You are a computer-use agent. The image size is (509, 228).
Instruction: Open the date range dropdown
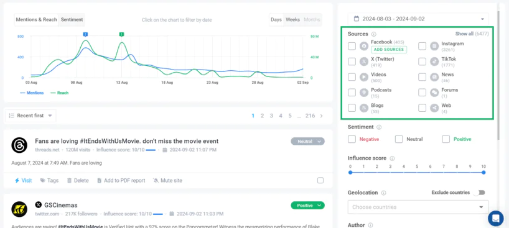(x=418, y=19)
